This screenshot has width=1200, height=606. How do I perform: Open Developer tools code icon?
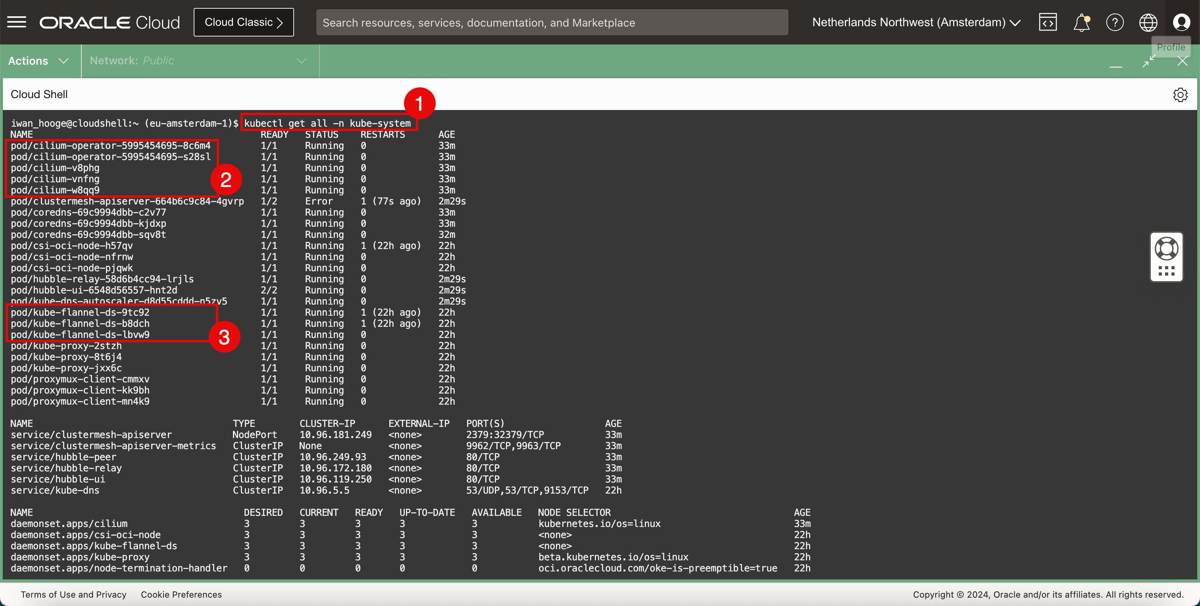pyautogui.click(x=1048, y=22)
